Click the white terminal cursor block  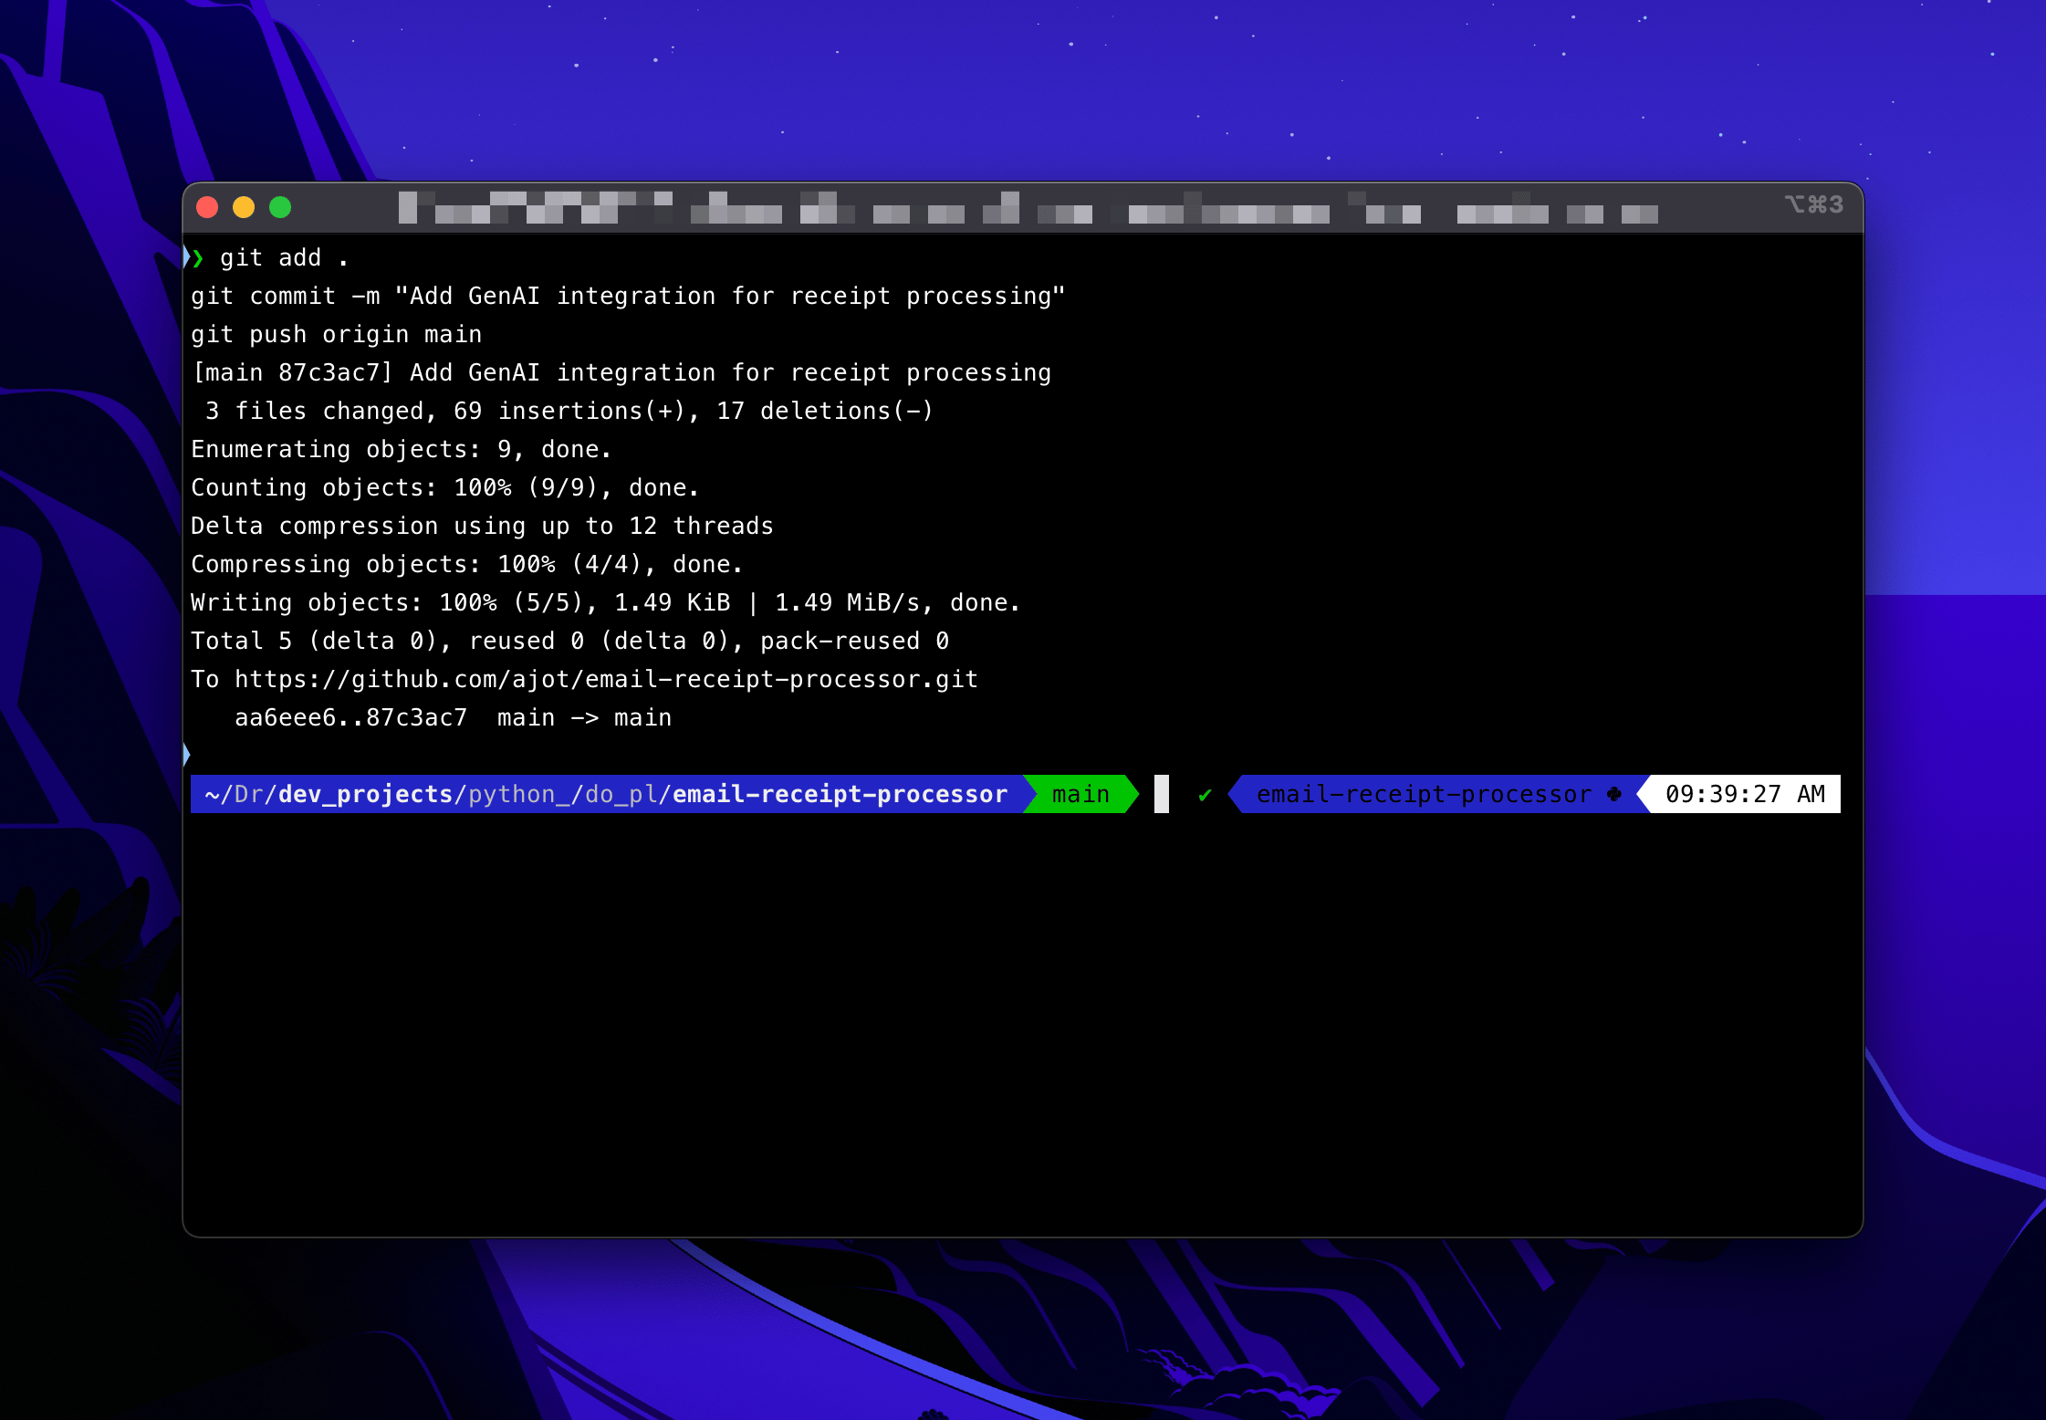[x=1162, y=794]
